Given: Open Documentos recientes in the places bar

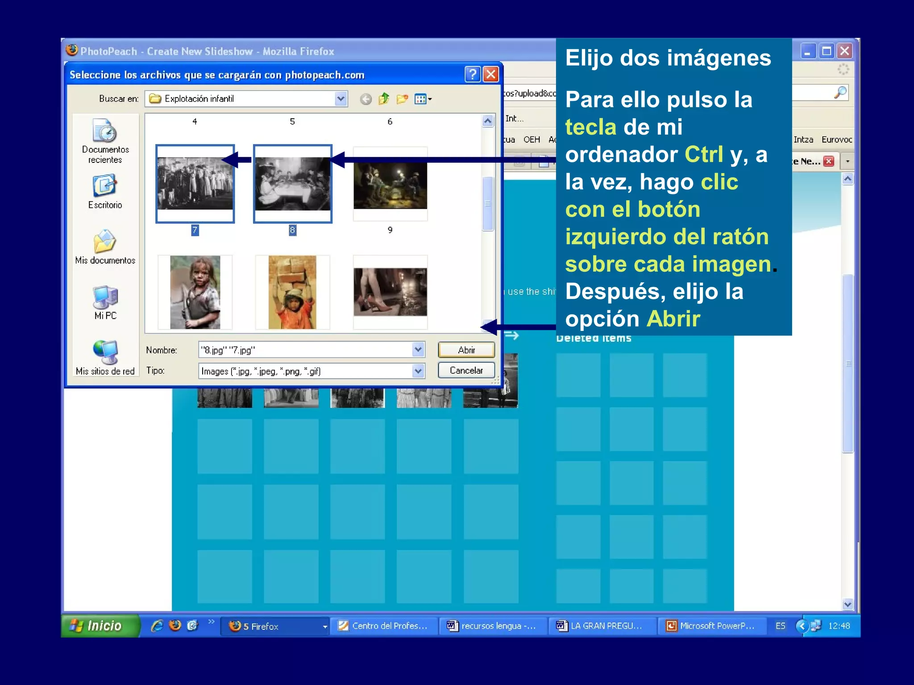Looking at the screenshot, I should (x=105, y=141).
